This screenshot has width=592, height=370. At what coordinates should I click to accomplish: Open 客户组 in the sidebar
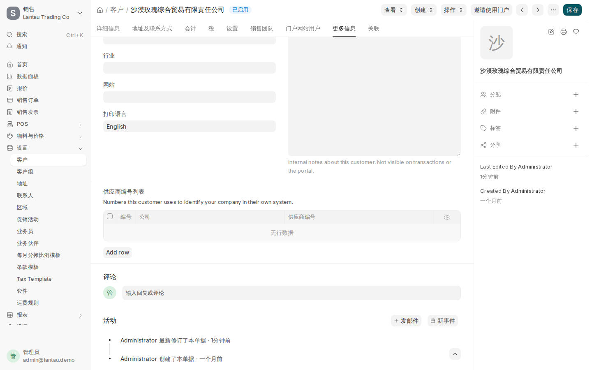click(x=48, y=172)
